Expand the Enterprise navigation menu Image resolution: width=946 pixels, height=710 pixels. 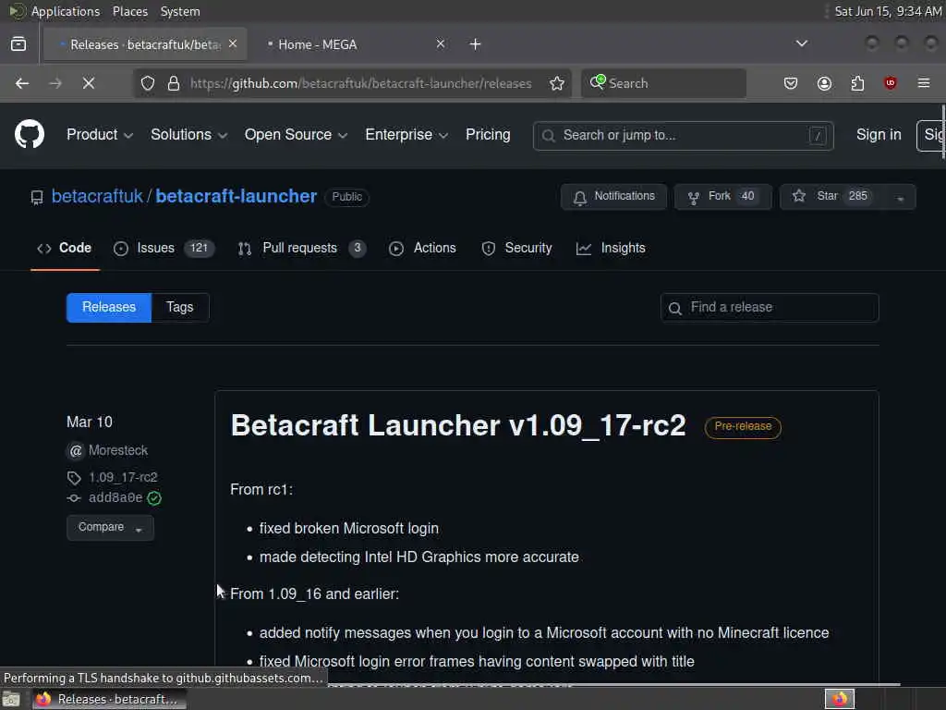(406, 135)
